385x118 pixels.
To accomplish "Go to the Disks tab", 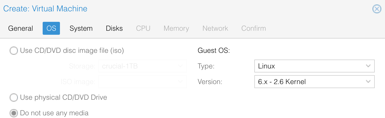I will point(114,28).
